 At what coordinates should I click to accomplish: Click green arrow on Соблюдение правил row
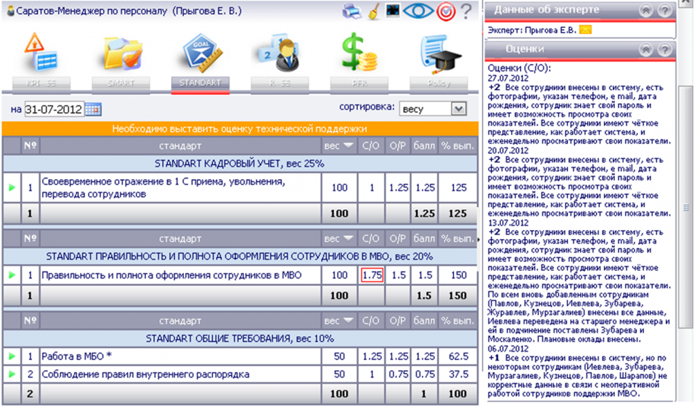tap(12, 374)
